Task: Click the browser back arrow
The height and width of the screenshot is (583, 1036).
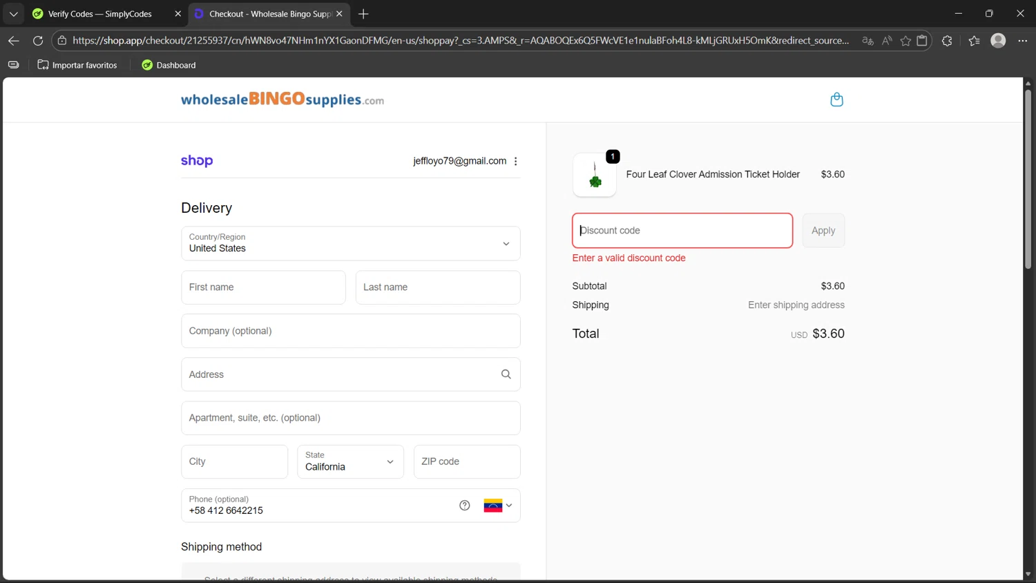Action: [14, 41]
